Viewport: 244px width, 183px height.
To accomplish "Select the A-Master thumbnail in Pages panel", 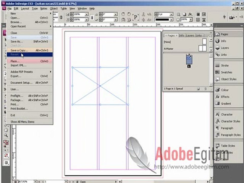I will [x=203, y=48].
